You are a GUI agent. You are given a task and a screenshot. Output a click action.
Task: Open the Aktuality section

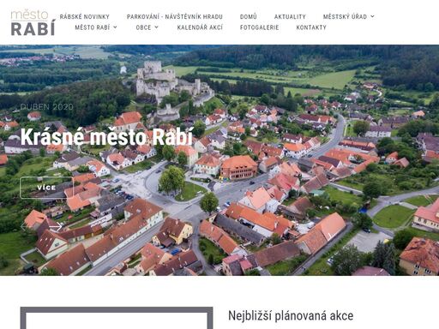(290, 16)
